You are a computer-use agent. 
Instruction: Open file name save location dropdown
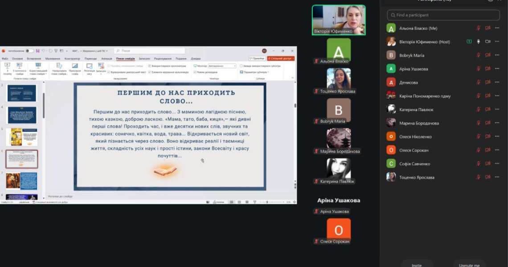coord(107,51)
